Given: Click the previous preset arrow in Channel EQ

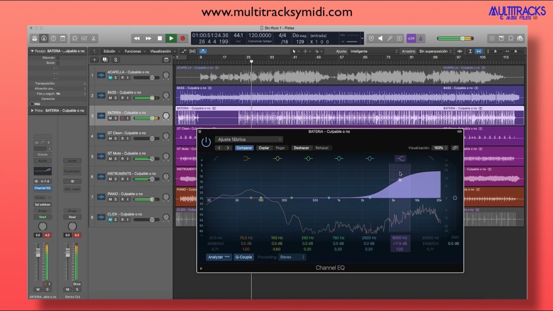Looking at the screenshot, I should click(219, 148).
